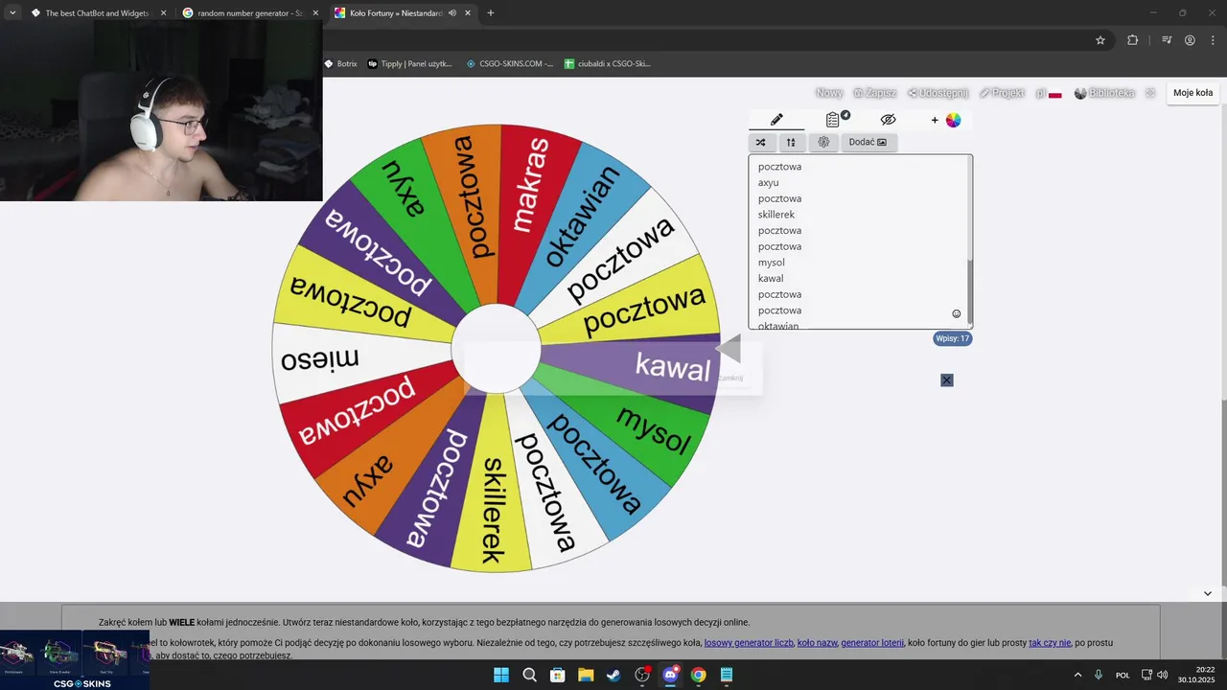The height and width of the screenshot is (690, 1227).
Task: Click the mysol line in entries list
Action: (772, 263)
